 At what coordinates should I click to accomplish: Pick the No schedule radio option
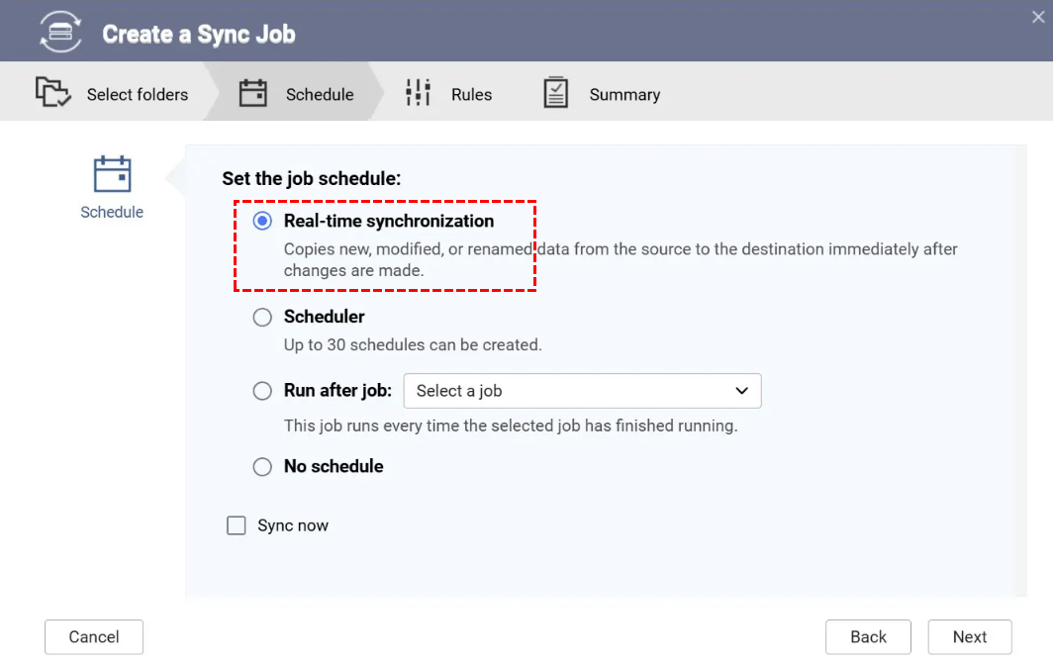(262, 466)
